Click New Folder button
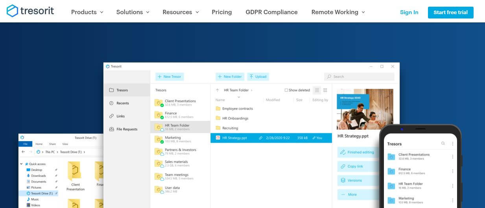The image size is (485, 208). (x=230, y=77)
